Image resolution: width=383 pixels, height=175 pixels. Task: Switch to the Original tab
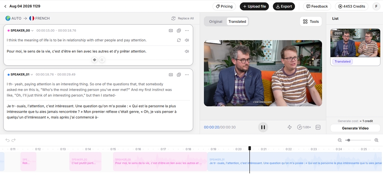pos(216,21)
